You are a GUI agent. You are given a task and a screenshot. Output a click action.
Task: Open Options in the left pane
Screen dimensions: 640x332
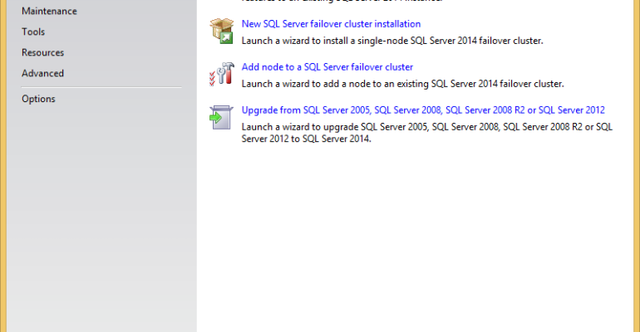(38, 99)
